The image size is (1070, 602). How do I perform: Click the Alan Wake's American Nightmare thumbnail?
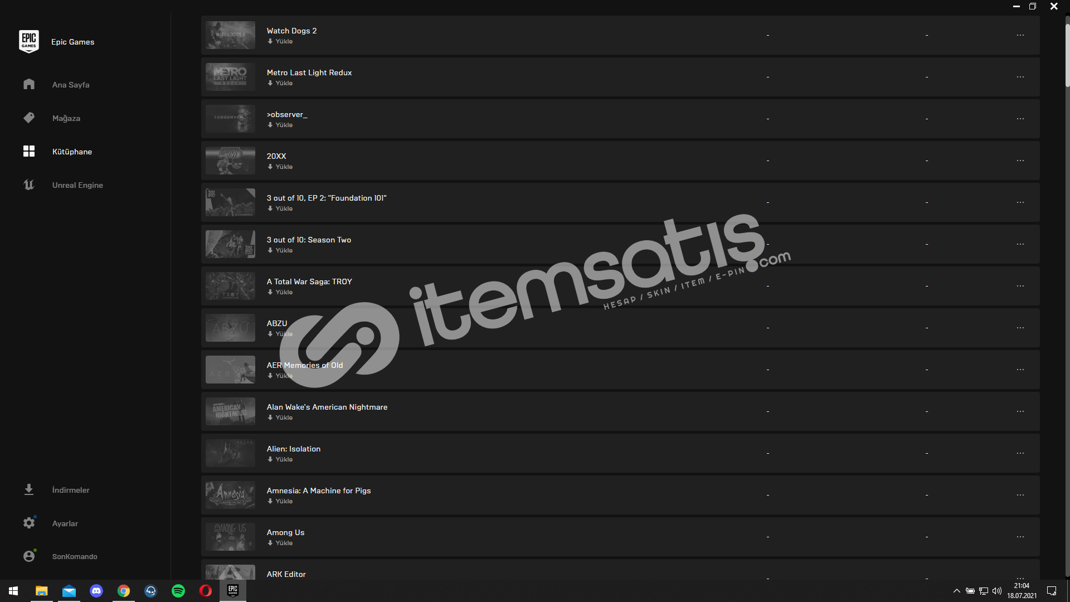point(230,411)
